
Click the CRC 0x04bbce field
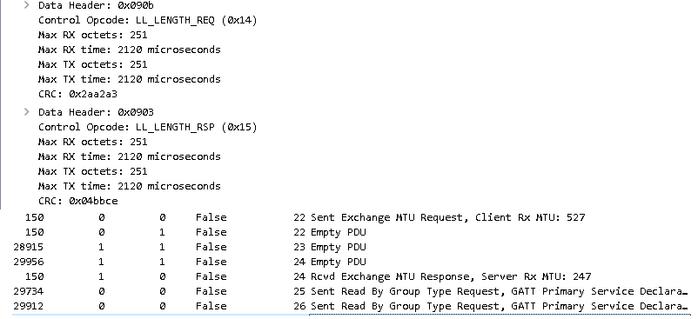coord(78,201)
